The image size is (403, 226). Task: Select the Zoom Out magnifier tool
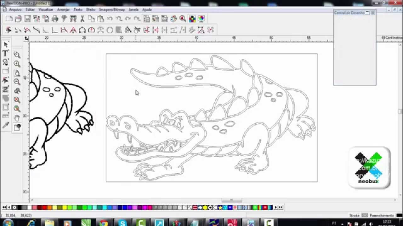click(x=17, y=82)
